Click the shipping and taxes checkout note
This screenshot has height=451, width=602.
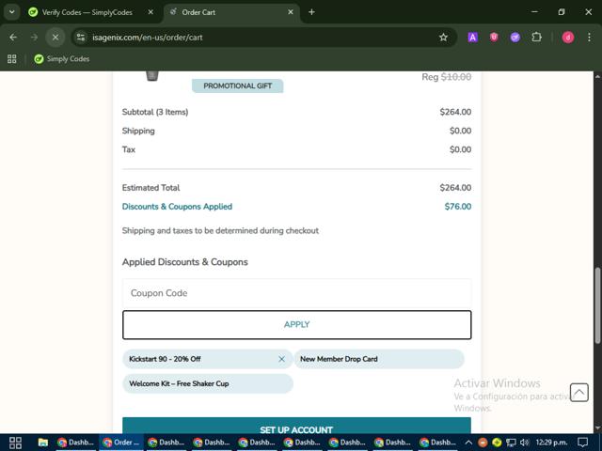(220, 230)
